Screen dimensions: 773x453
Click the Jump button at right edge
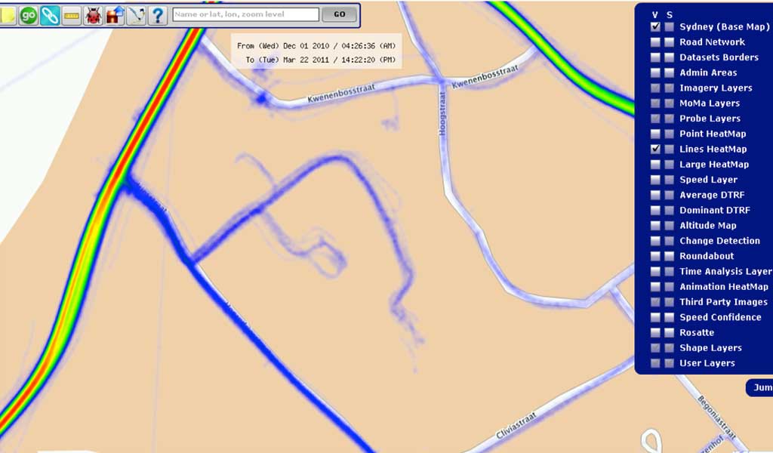(759, 387)
